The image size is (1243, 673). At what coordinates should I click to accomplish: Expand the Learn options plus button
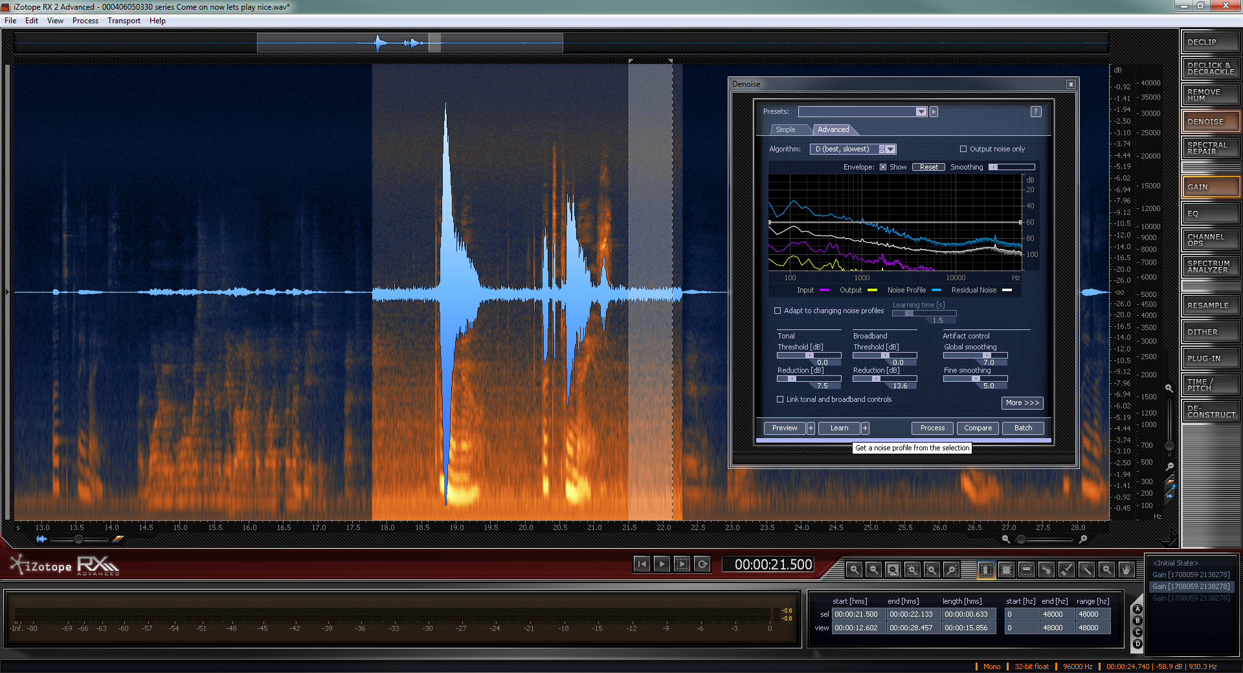tap(865, 428)
